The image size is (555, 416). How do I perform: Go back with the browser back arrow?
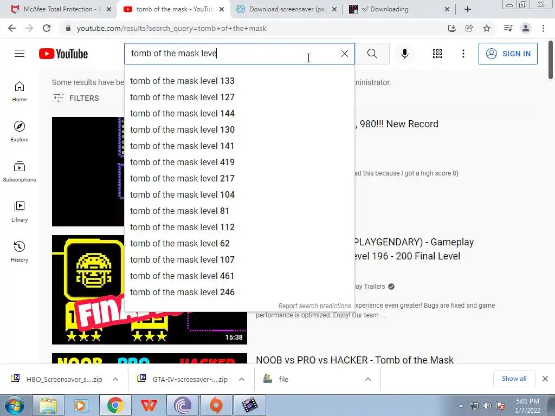coord(12,28)
